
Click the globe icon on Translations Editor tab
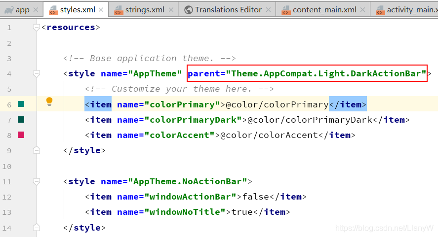[189, 10]
